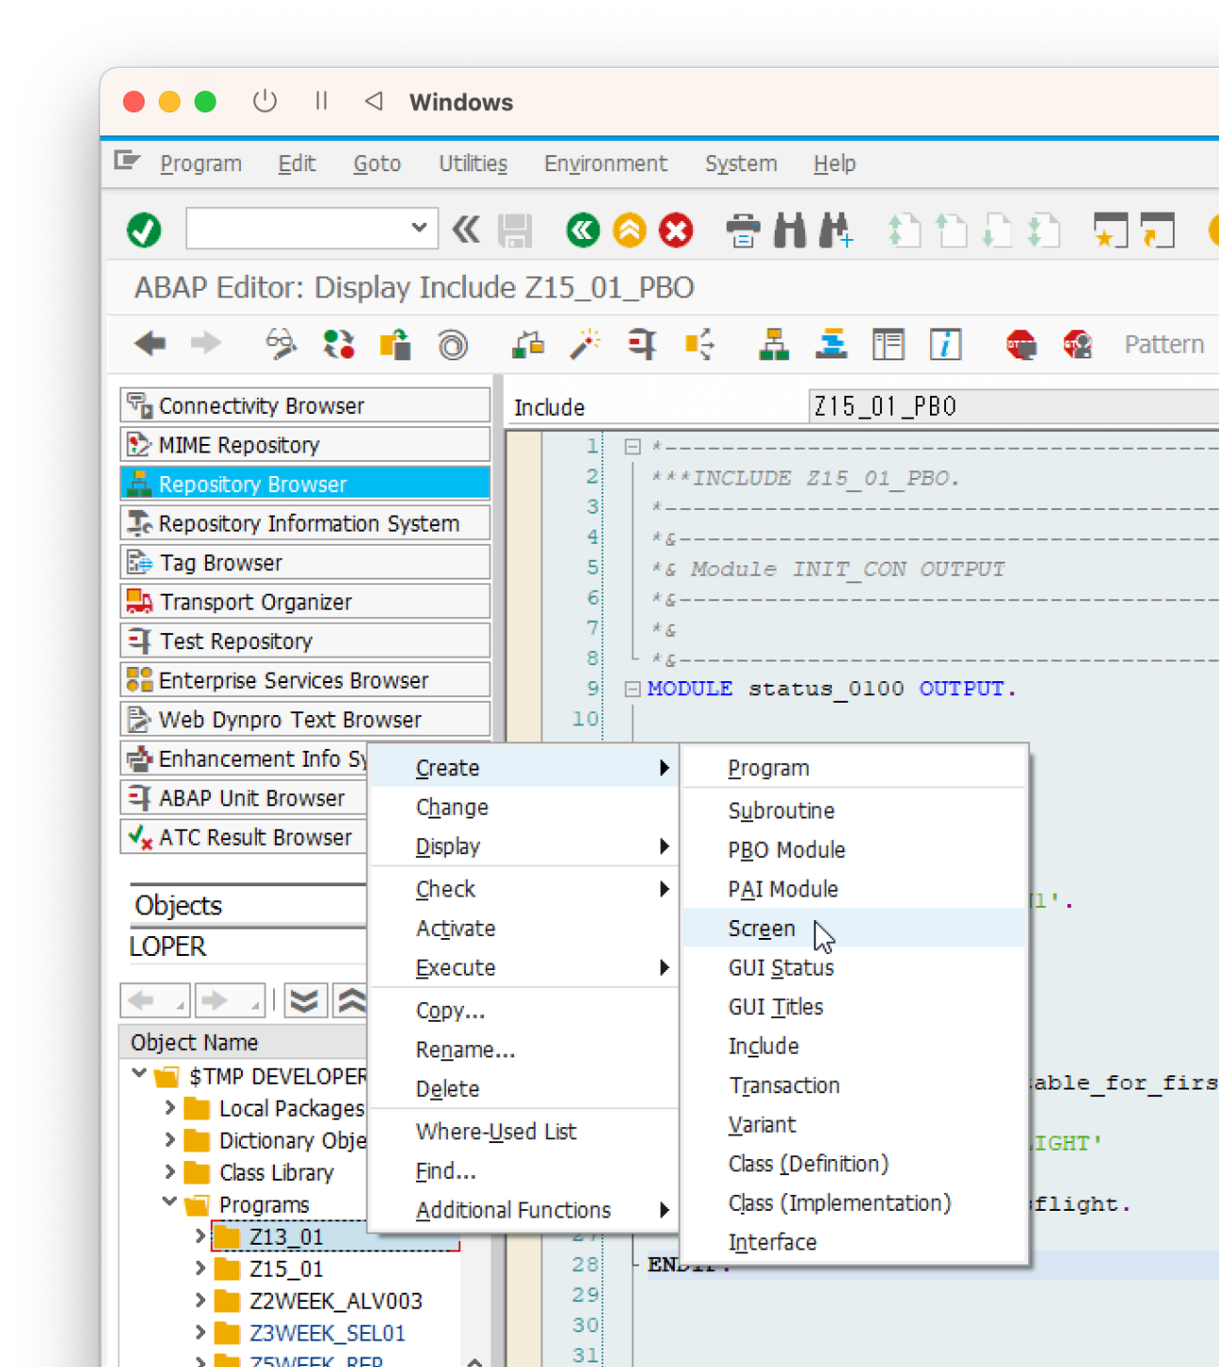Click the green checkmark Enter icon
Viewport: 1219px width, 1367px height.
(x=144, y=230)
